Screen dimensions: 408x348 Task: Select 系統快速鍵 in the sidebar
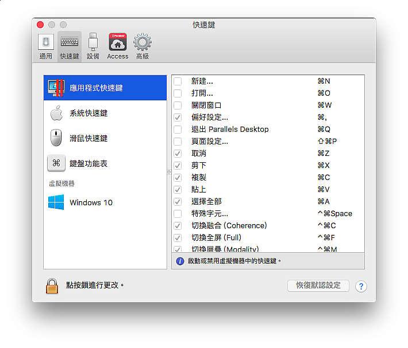click(x=105, y=113)
